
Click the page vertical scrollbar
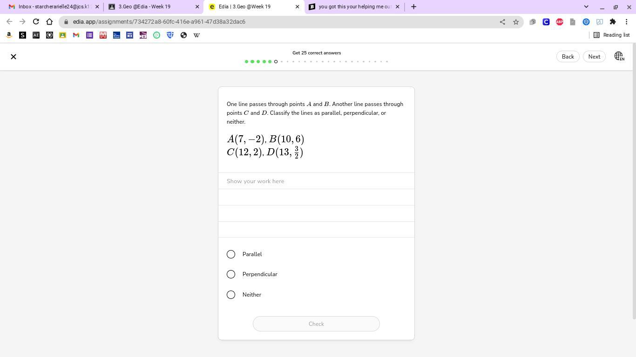tap(633, 181)
